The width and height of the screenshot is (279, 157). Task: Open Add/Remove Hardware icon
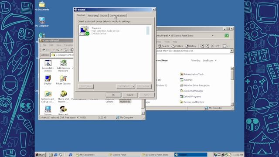tap(63, 66)
